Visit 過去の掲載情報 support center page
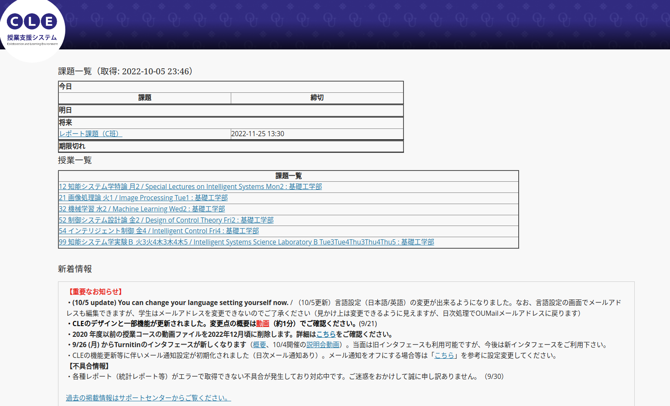The width and height of the screenshot is (670, 406). point(148,398)
